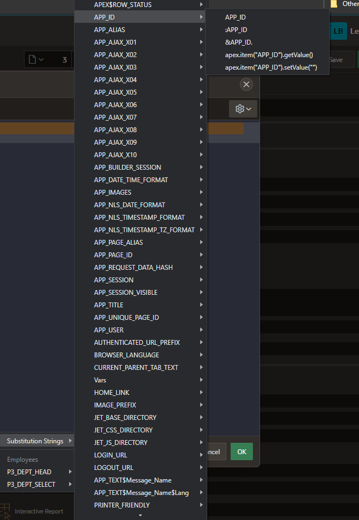
Task: Open APP_PAGE_ALIAS submenu
Action: click(140, 243)
